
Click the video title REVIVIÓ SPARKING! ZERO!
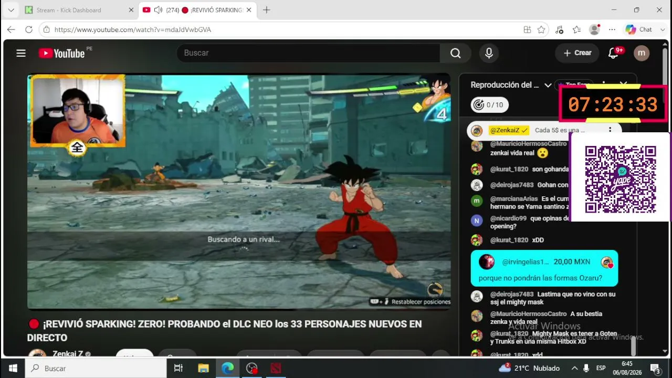tap(225, 331)
